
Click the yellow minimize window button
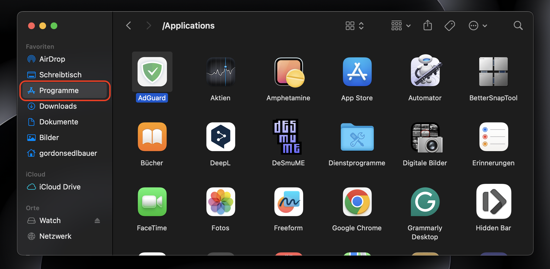pyautogui.click(x=43, y=26)
